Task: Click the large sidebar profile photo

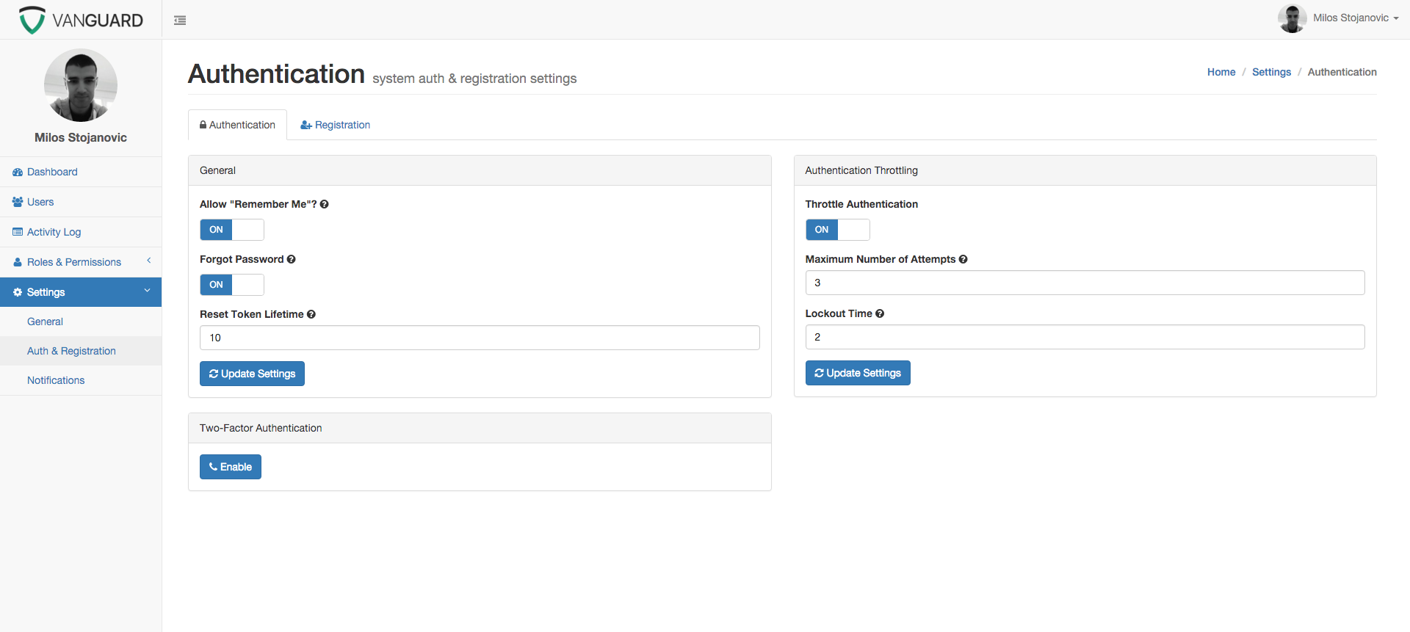Action: click(81, 85)
